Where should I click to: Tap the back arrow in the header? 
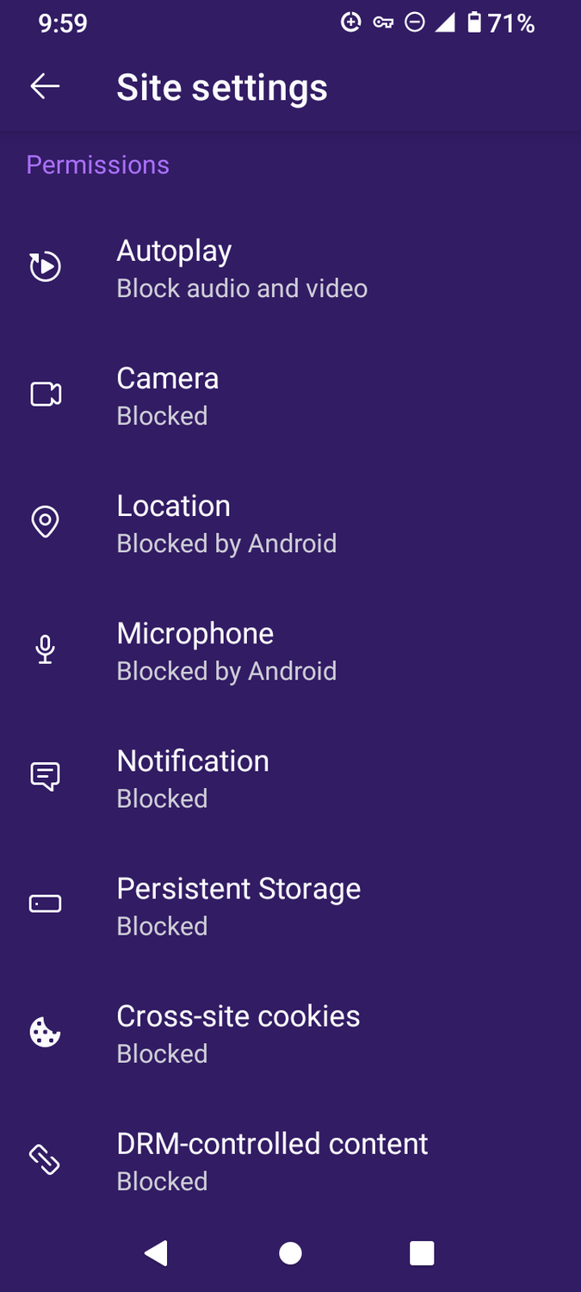pyautogui.click(x=45, y=86)
